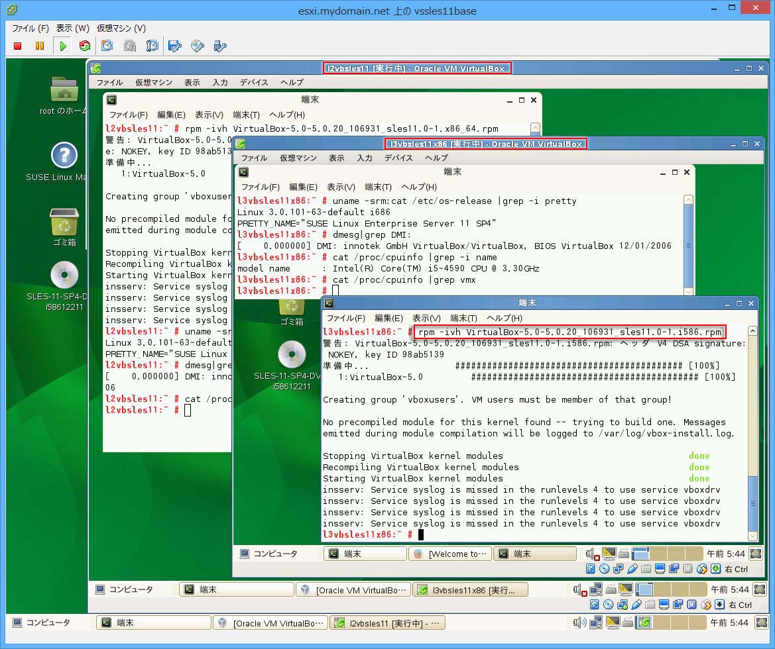Take a VM snapshot from the vSphere toolbar
775x649 pixels.
tap(107, 46)
